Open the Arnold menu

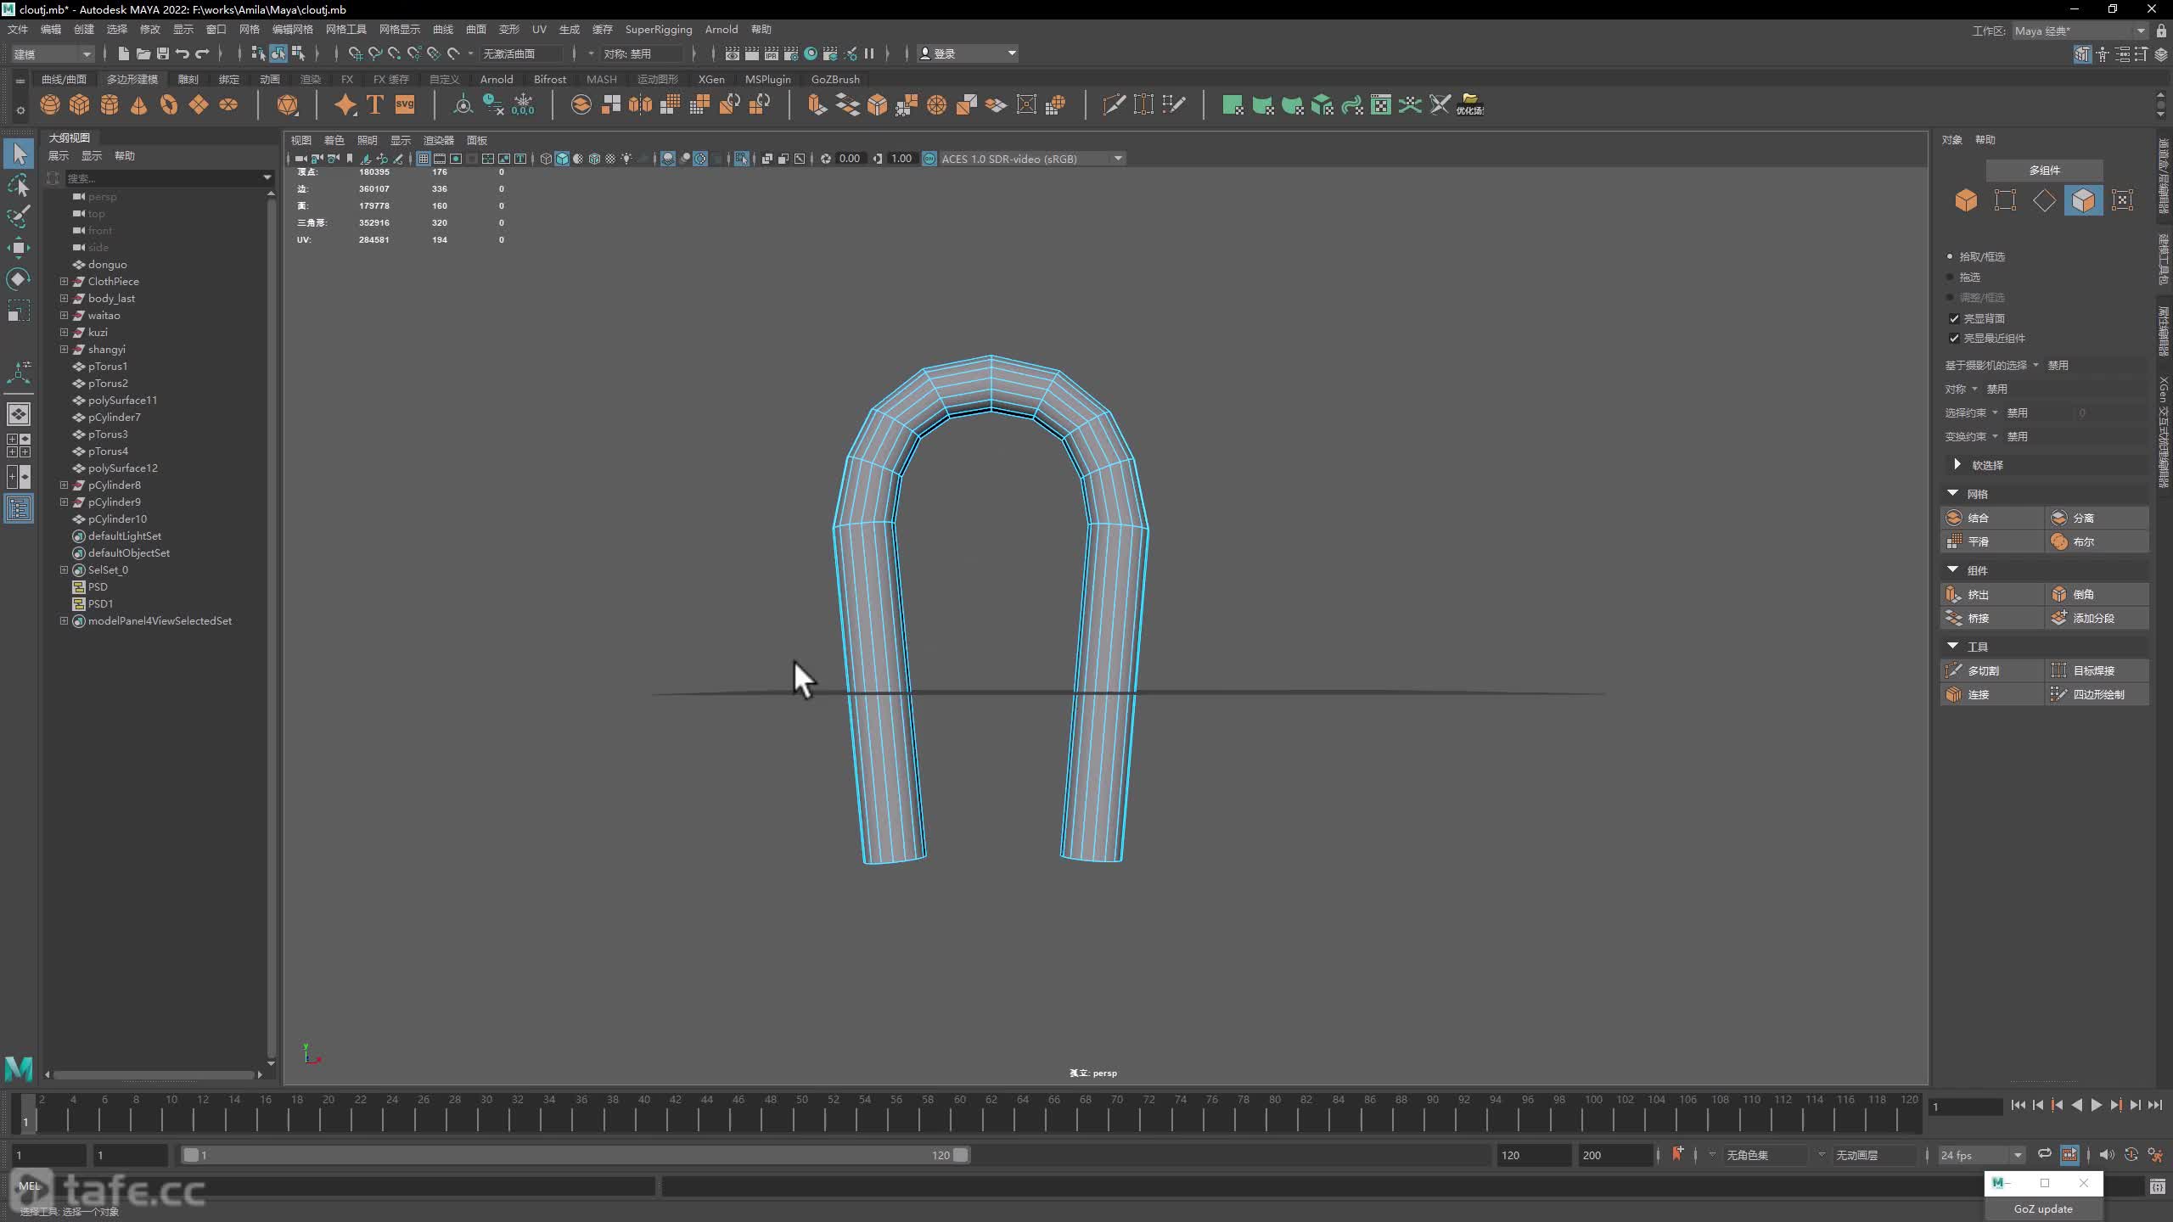721,29
